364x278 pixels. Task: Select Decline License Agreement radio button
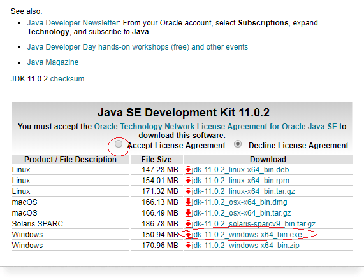click(x=238, y=144)
